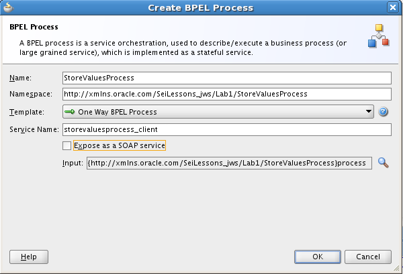Cancel the Create BPEL Process dialog
Image resolution: width=403 pixels, height=274 pixels.
coord(368,257)
